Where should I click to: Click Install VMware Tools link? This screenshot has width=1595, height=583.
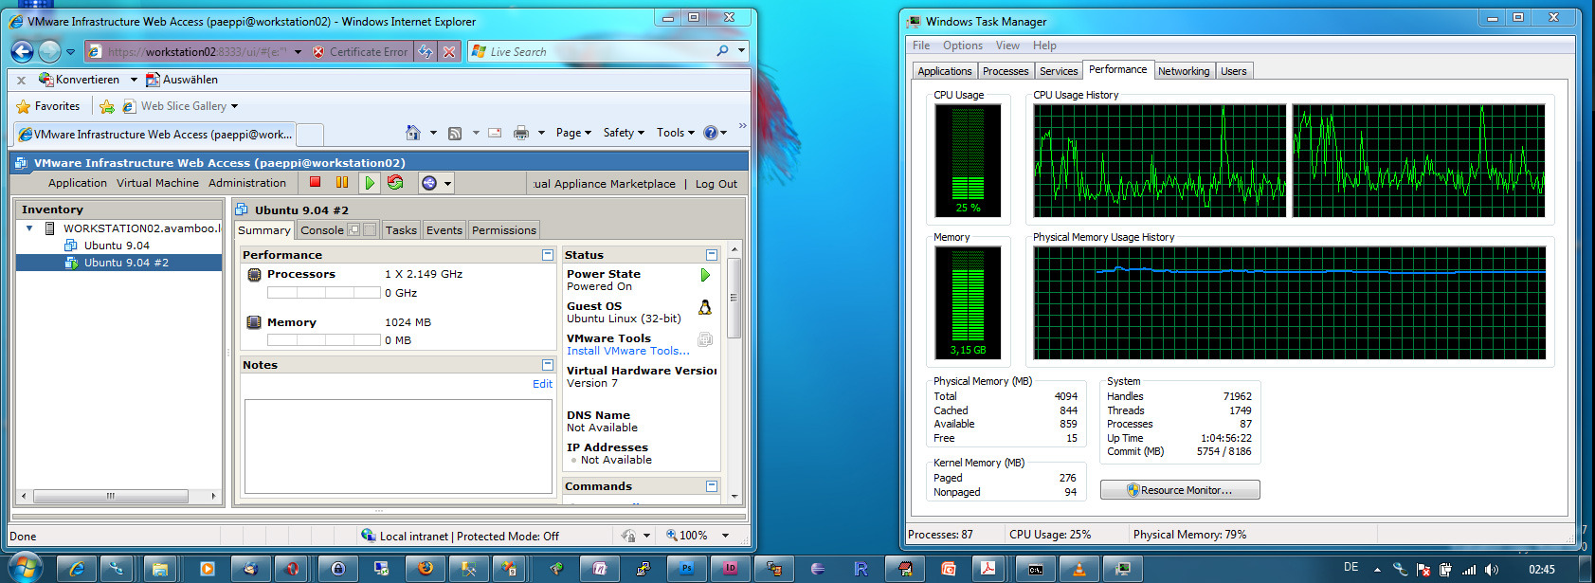(628, 351)
